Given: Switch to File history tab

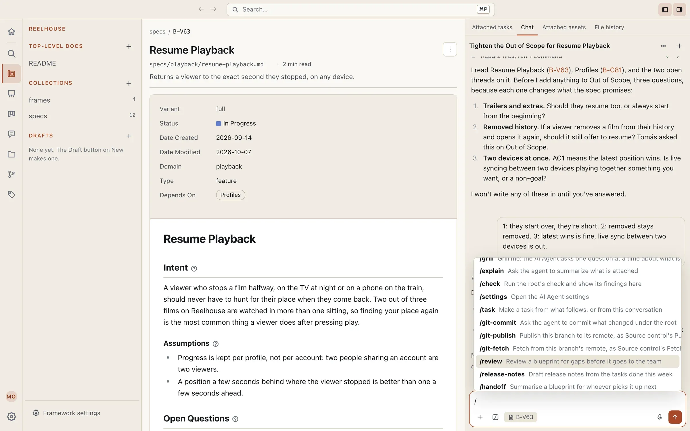Looking at the screenshot, I should tap(609, 27).
